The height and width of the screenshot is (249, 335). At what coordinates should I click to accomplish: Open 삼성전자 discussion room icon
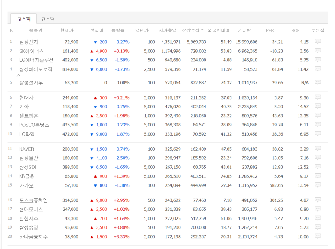(x=318, y=42)
